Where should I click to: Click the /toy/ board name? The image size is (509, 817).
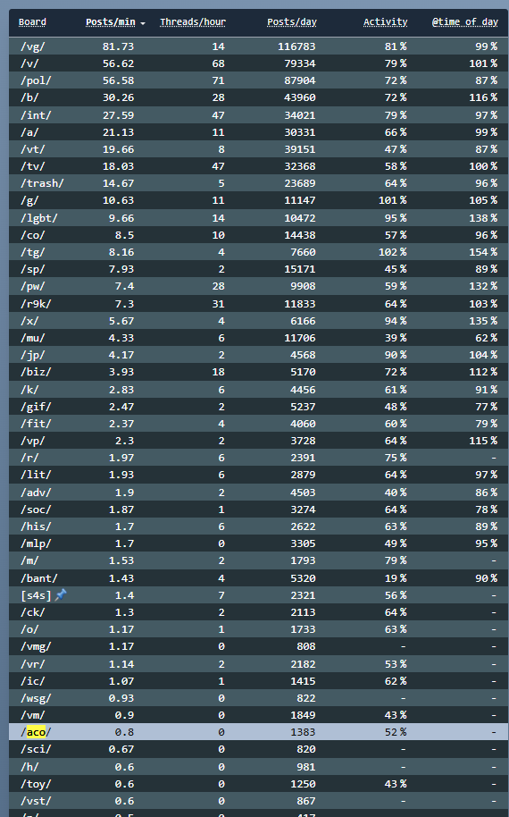click(36, 784)
